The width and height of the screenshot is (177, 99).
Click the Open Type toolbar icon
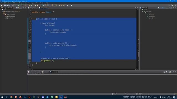tap(35, 5)
